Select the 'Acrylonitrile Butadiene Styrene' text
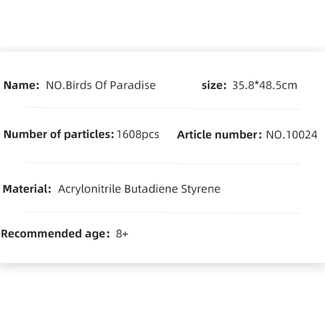325x325 pixels. (139, 189)
